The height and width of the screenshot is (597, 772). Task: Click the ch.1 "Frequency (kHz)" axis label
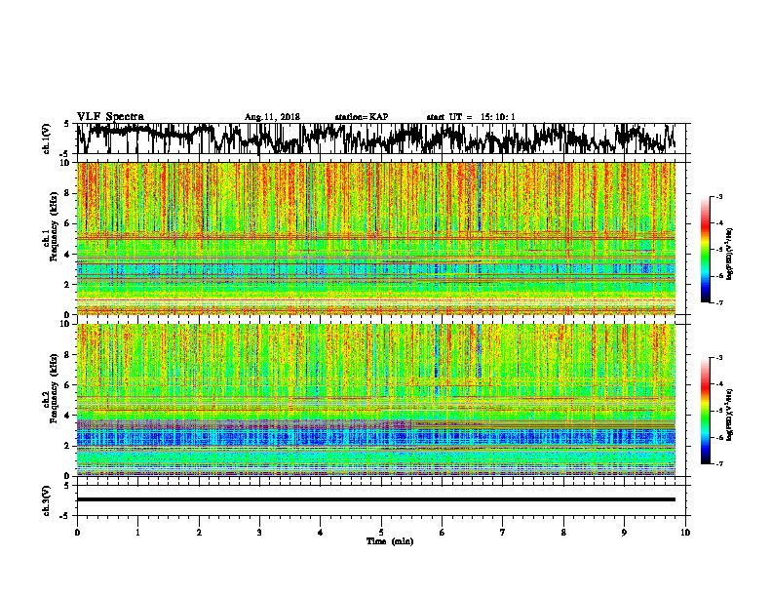point(54,226)
